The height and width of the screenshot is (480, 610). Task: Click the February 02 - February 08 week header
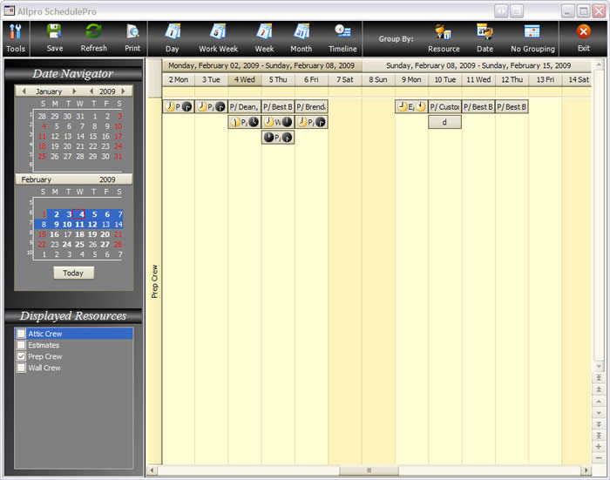point(261,65)
